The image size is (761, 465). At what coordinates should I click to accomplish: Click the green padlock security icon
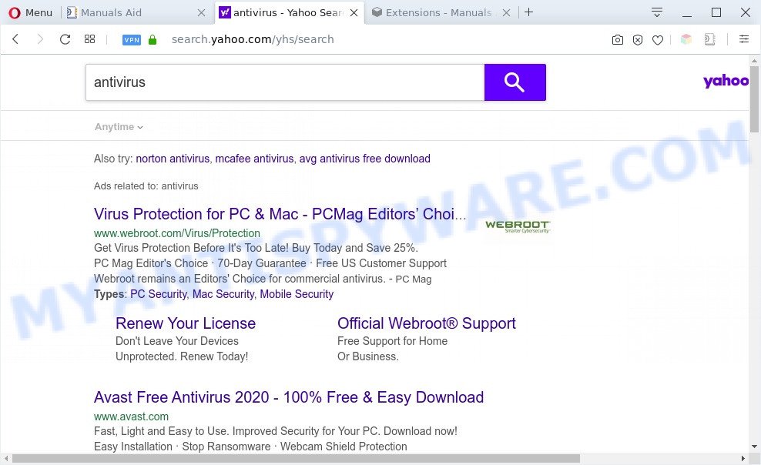(x=153, y=40)
